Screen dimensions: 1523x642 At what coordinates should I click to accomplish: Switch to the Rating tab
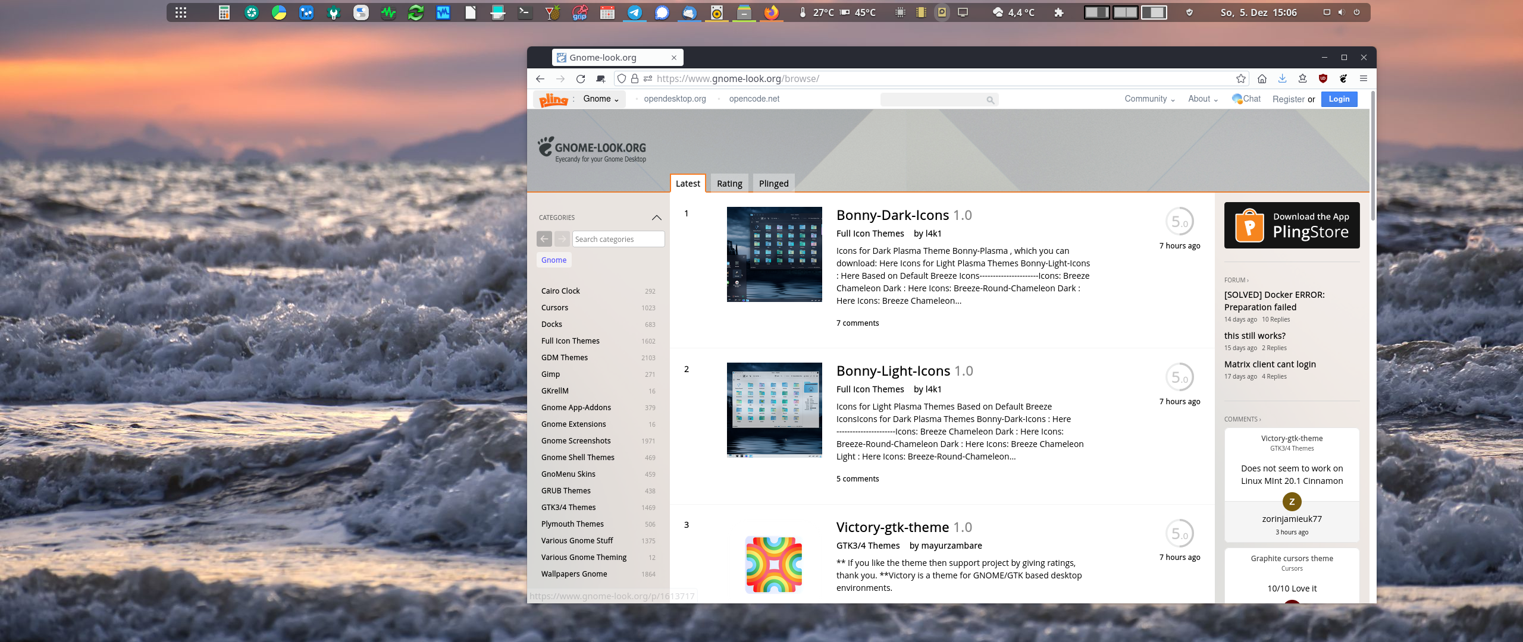(x=729, y=184)
